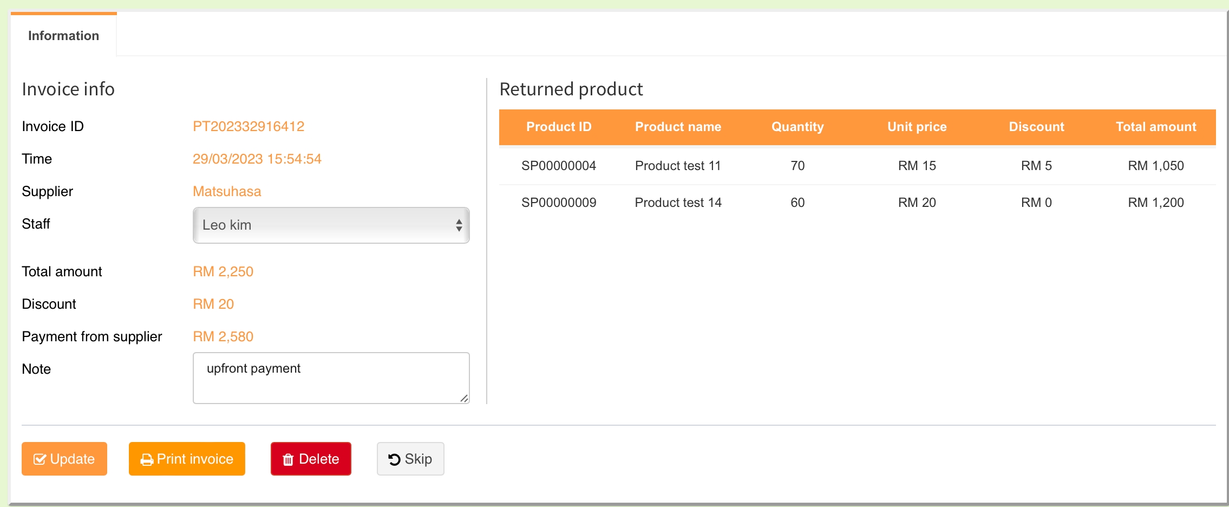
Task: Click the trash can icon on Delete
Action: pos(288,460)
